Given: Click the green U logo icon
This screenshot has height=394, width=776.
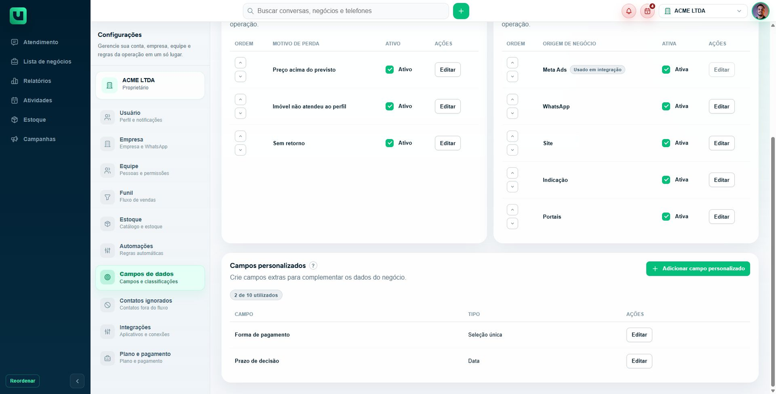Looking at the screenshot, I should (x=18, y=16).
